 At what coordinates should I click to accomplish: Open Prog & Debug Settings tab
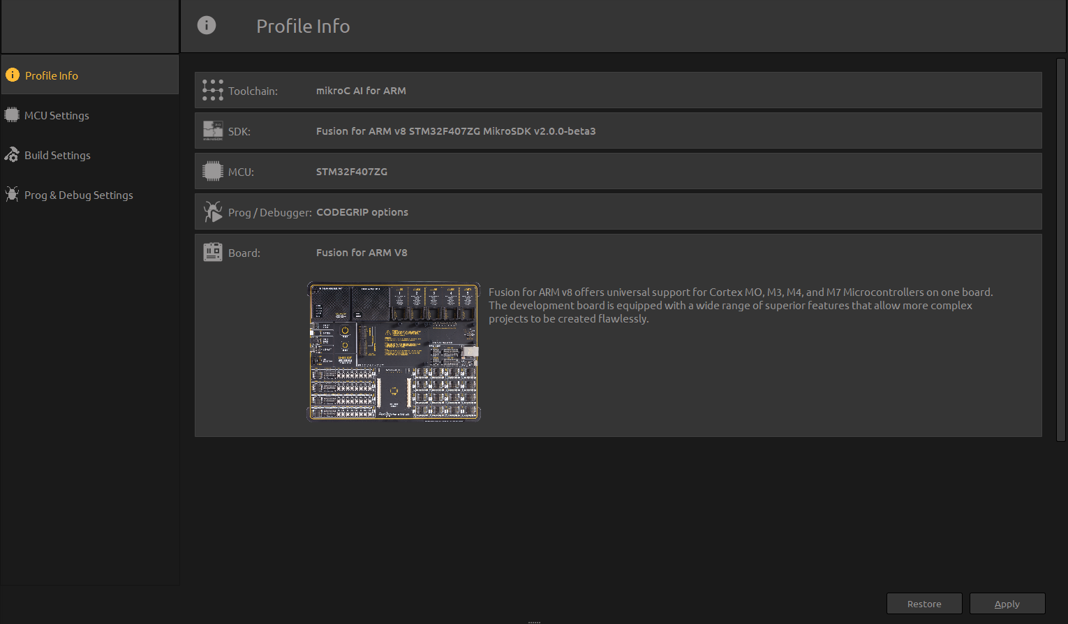click(90, 195)
